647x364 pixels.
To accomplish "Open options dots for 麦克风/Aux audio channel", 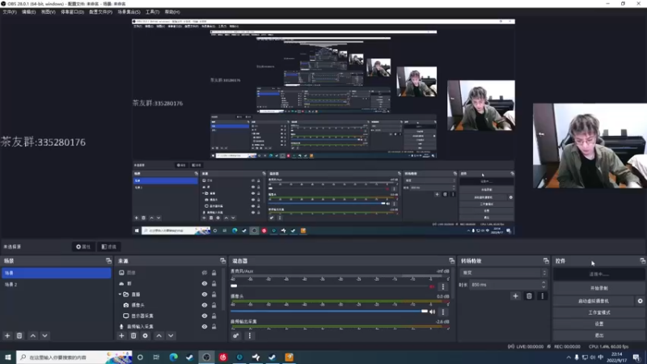I will 442,286.
